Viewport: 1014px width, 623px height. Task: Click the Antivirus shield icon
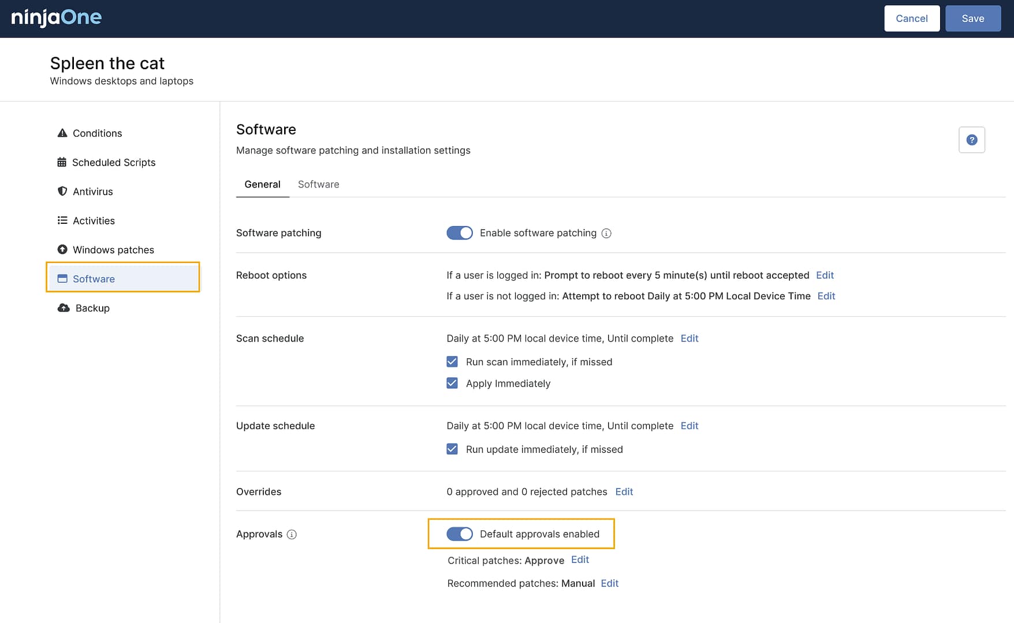point(62,192)
